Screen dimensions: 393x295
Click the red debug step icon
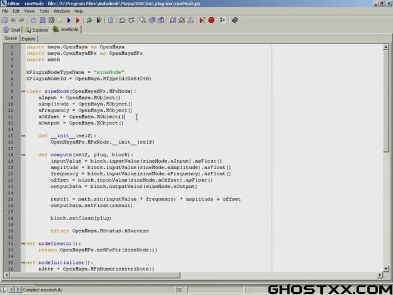pos(202,20)
